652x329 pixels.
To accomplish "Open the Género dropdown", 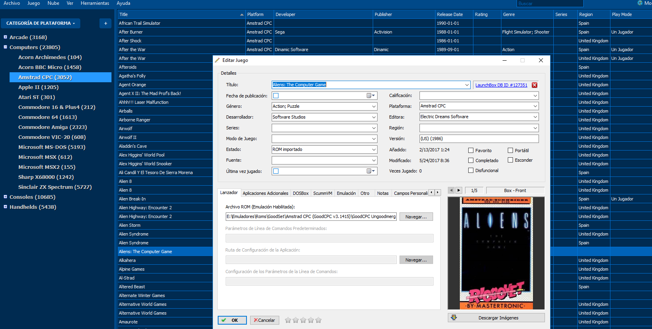I will 374,107.
